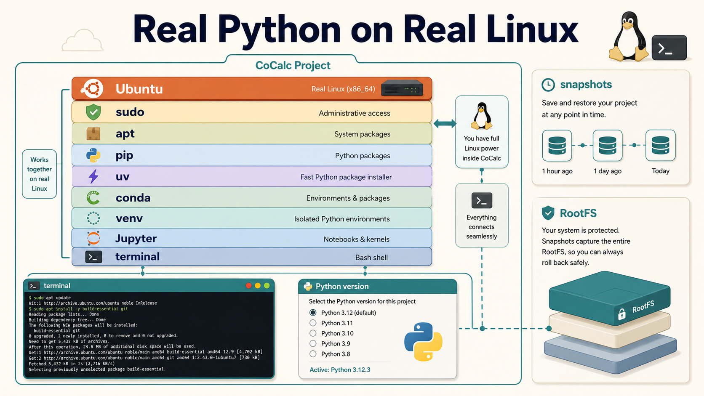
Task: Click the RootFS heading text
Action: [578, 213]
